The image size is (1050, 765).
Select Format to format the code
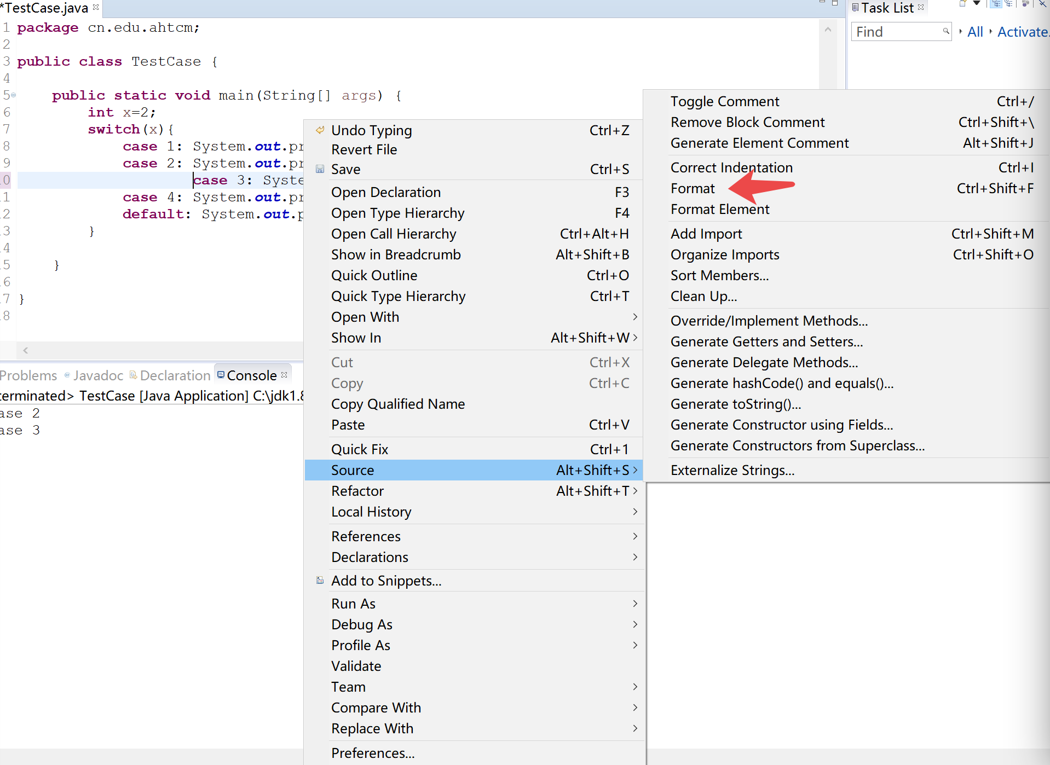pyautogui.click(x=693, y=188)
